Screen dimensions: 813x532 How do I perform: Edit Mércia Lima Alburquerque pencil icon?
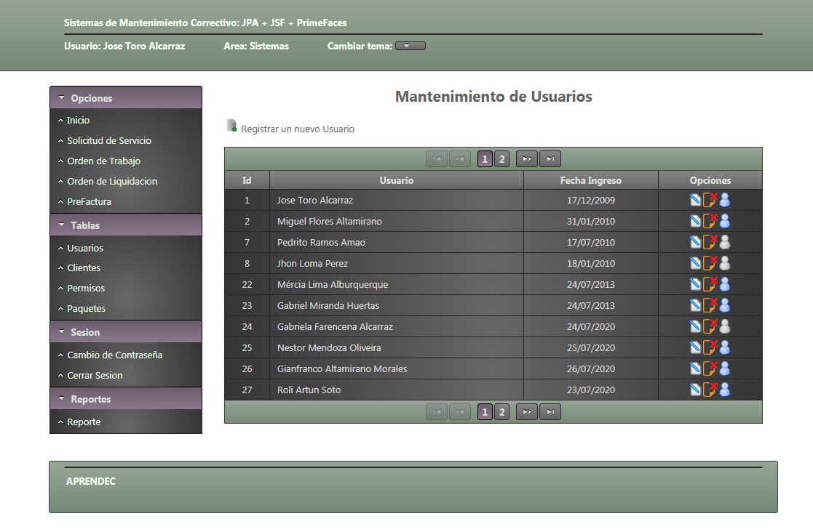click(x=695, y=285)
